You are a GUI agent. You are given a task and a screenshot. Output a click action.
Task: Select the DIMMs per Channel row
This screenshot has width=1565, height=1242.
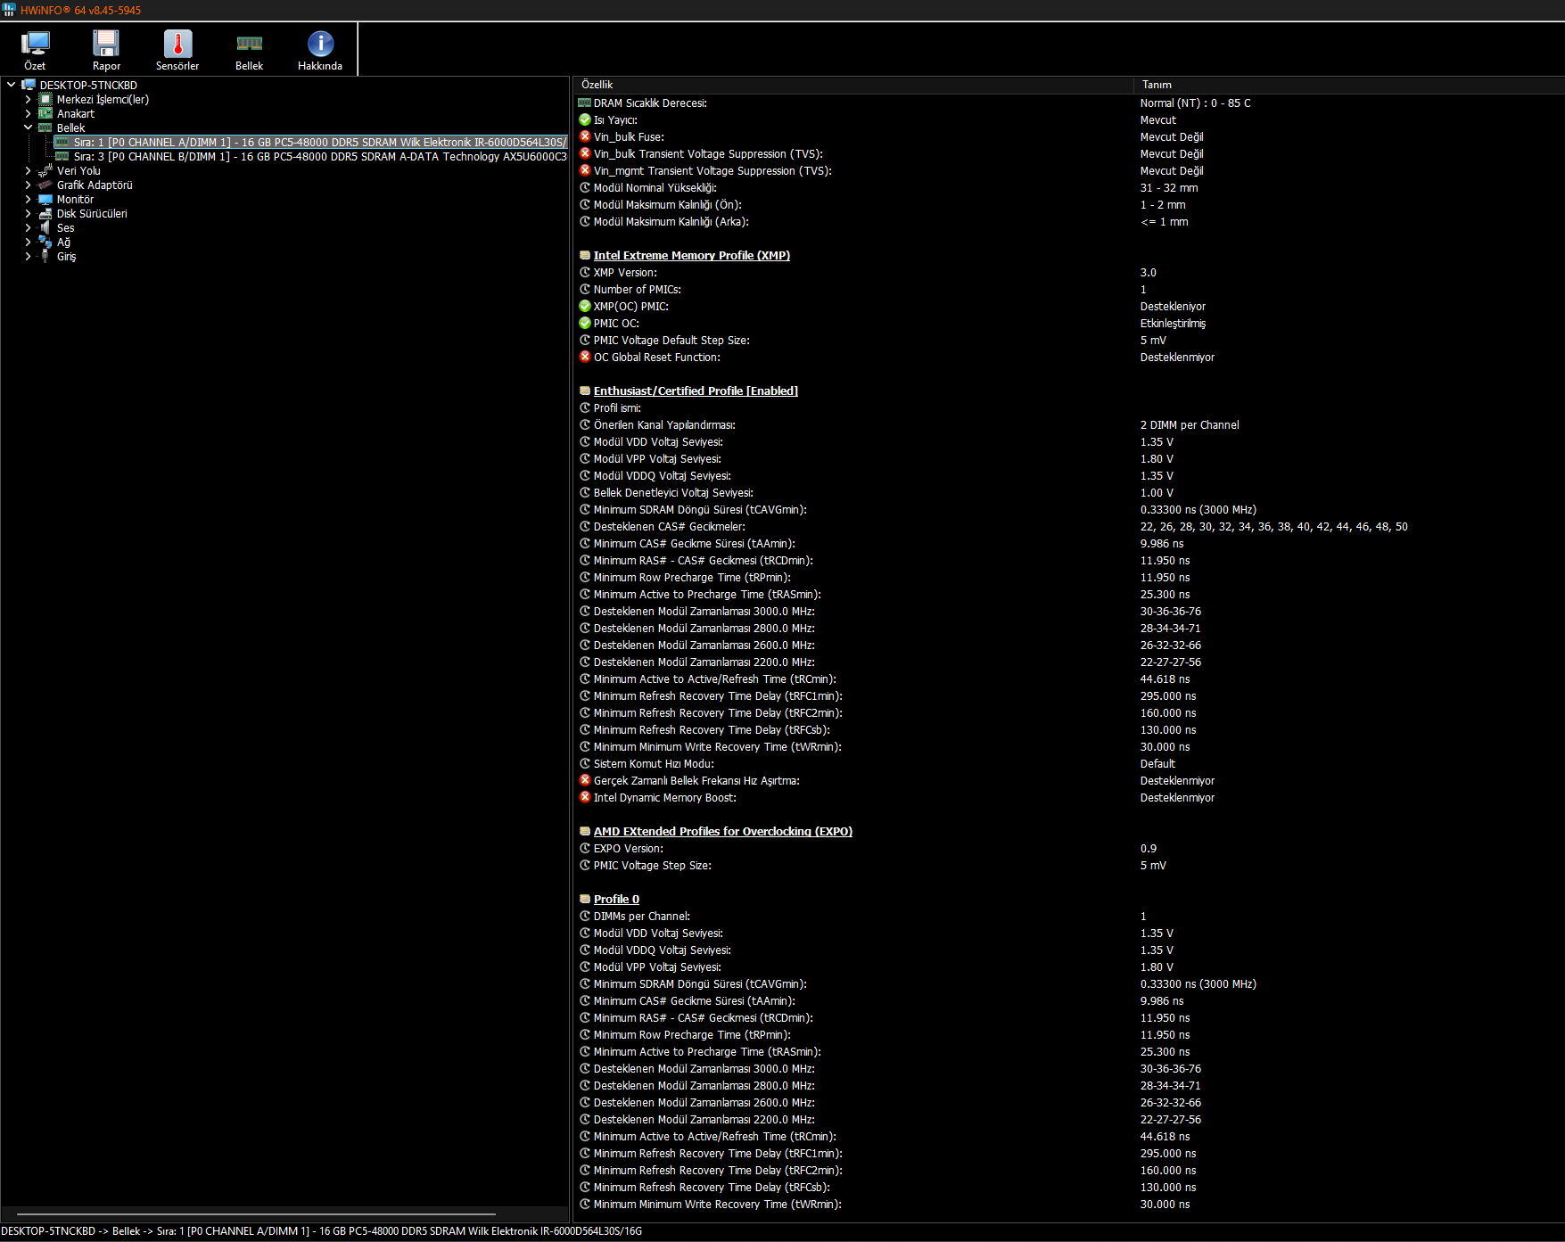point(1068,916)
